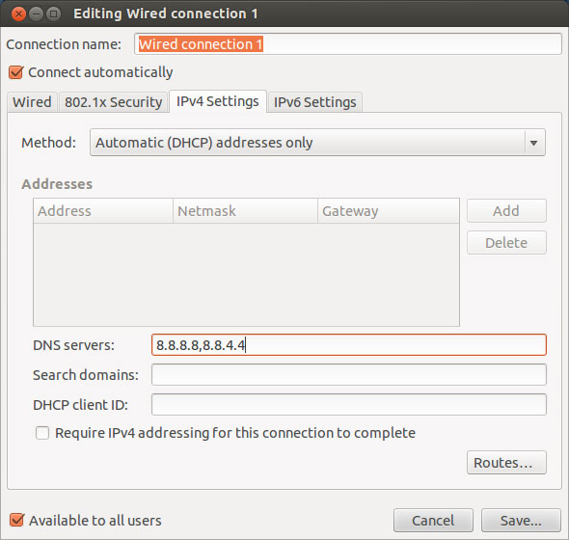The width and height of the screenshot is (569, 540).
Task: Focus the DNS servers field
Action: (x=349, y=345)
